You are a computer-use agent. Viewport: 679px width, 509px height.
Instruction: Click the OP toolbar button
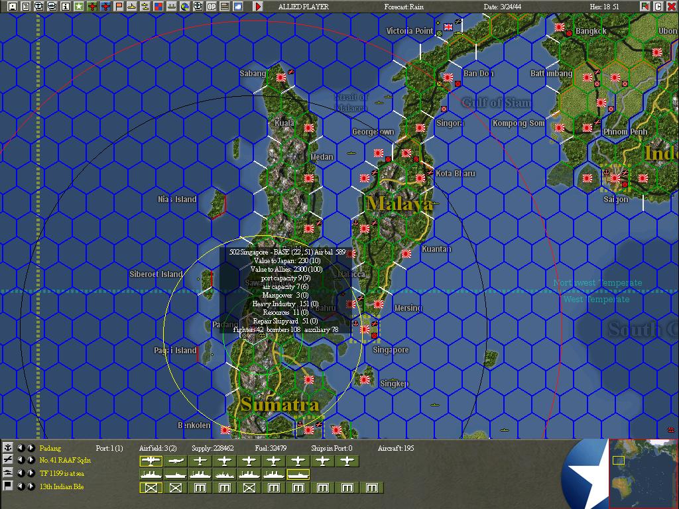click(212, 6)
